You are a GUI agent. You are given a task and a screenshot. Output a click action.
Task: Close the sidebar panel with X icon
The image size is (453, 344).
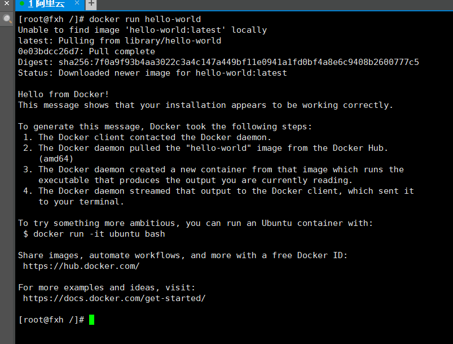7,3
